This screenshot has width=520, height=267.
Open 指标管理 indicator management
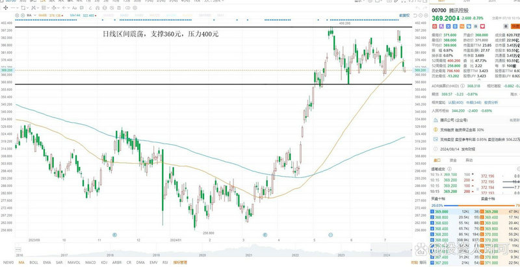(x=181, y=262)
